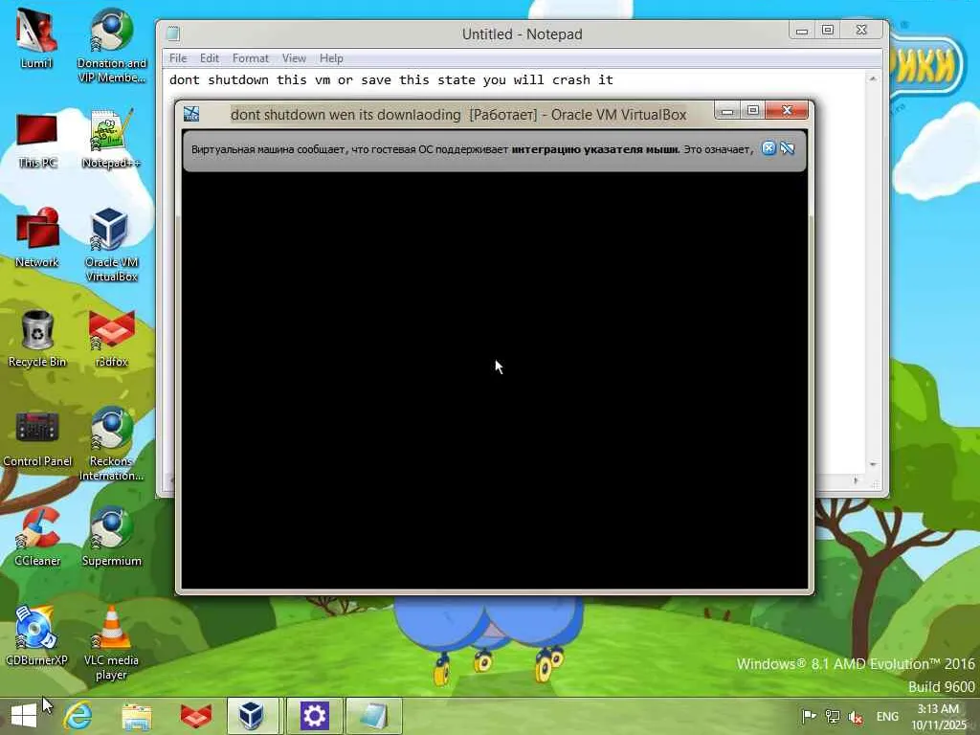
Task: Open VirtualBox VM window system menu icon
Action: 191,114
